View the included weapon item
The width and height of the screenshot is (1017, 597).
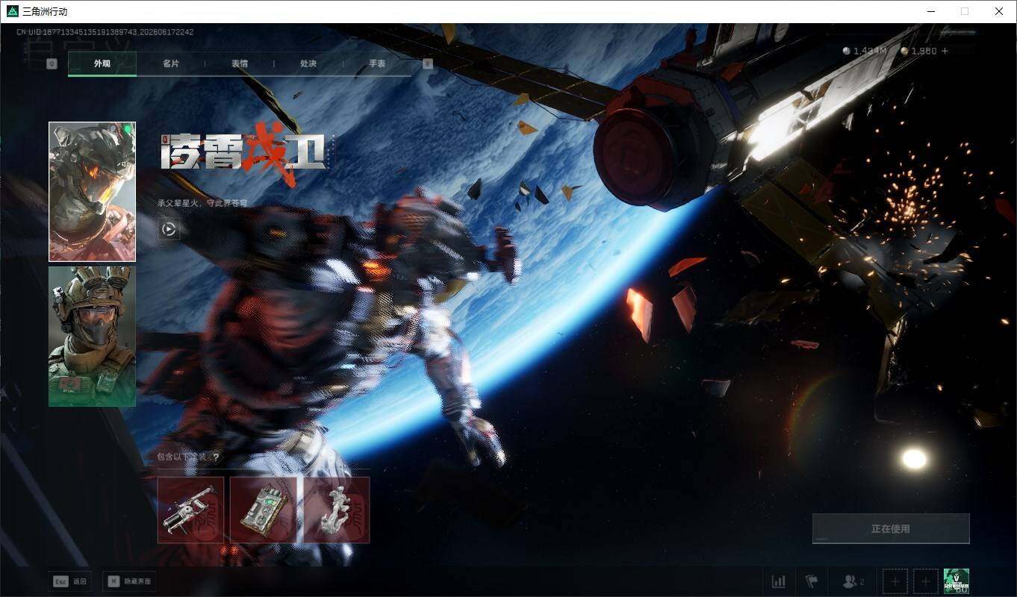coord(190,510)
